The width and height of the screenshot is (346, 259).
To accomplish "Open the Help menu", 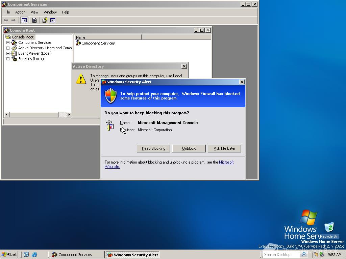I will tap(65, 12).
